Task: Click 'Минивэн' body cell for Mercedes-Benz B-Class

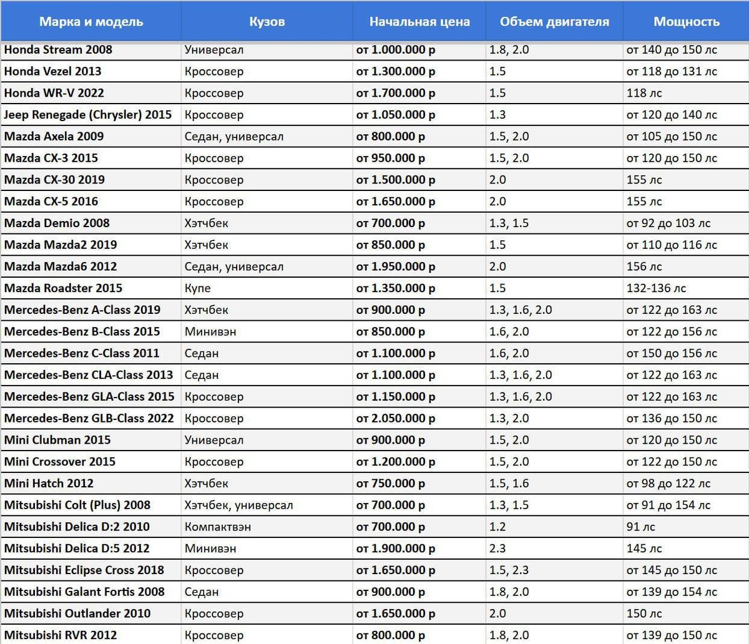Action: click(267, 331)
